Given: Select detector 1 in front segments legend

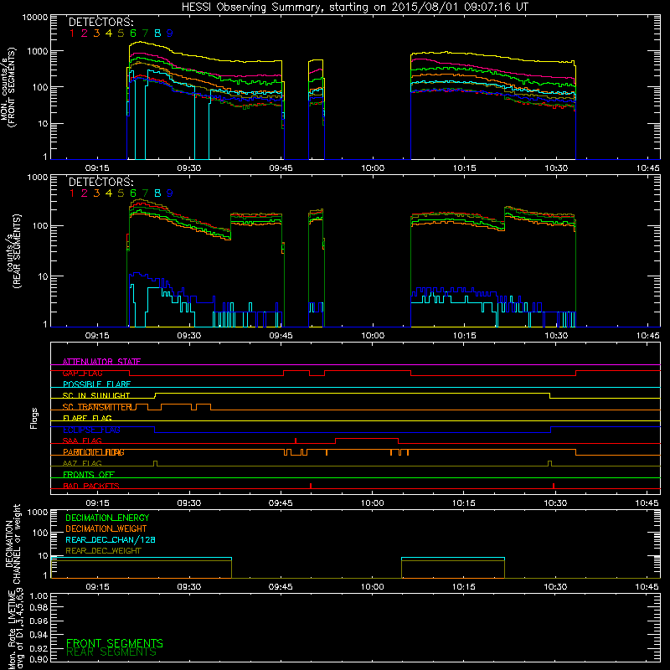Looking at the screenshot, I should 72,33.
